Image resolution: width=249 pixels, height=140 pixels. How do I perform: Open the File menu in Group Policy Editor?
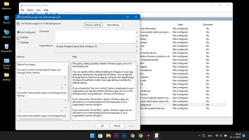[x=23, y=10]
